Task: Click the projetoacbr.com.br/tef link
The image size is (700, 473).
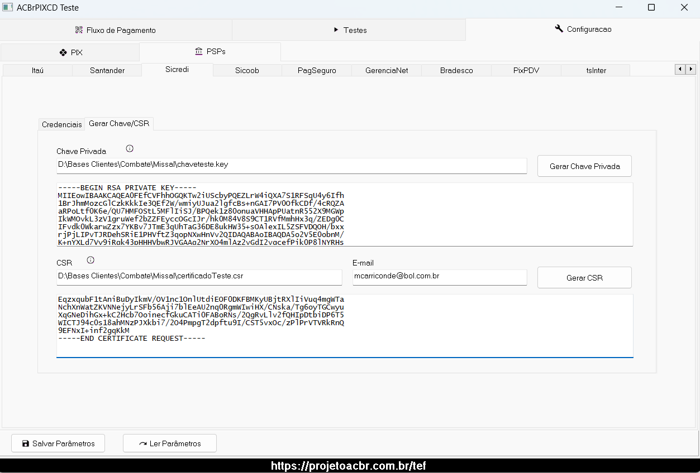Action: 349,466
